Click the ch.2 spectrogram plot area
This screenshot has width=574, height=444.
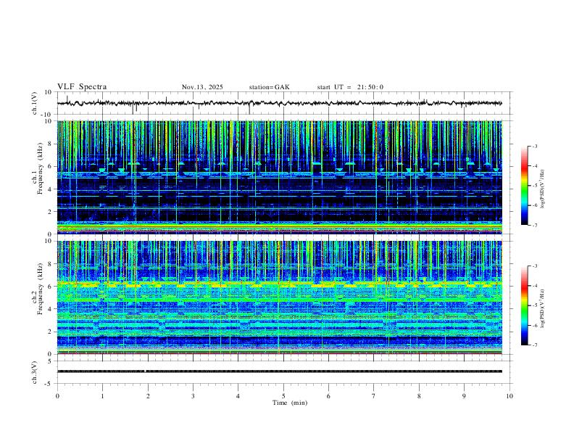(x=279, y=297)
